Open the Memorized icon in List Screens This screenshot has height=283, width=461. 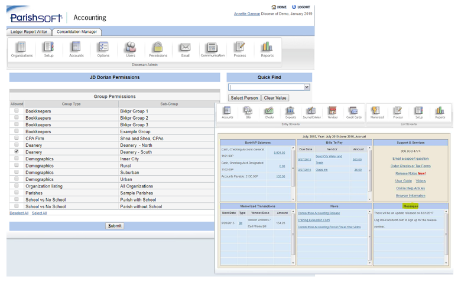[377, 113]
